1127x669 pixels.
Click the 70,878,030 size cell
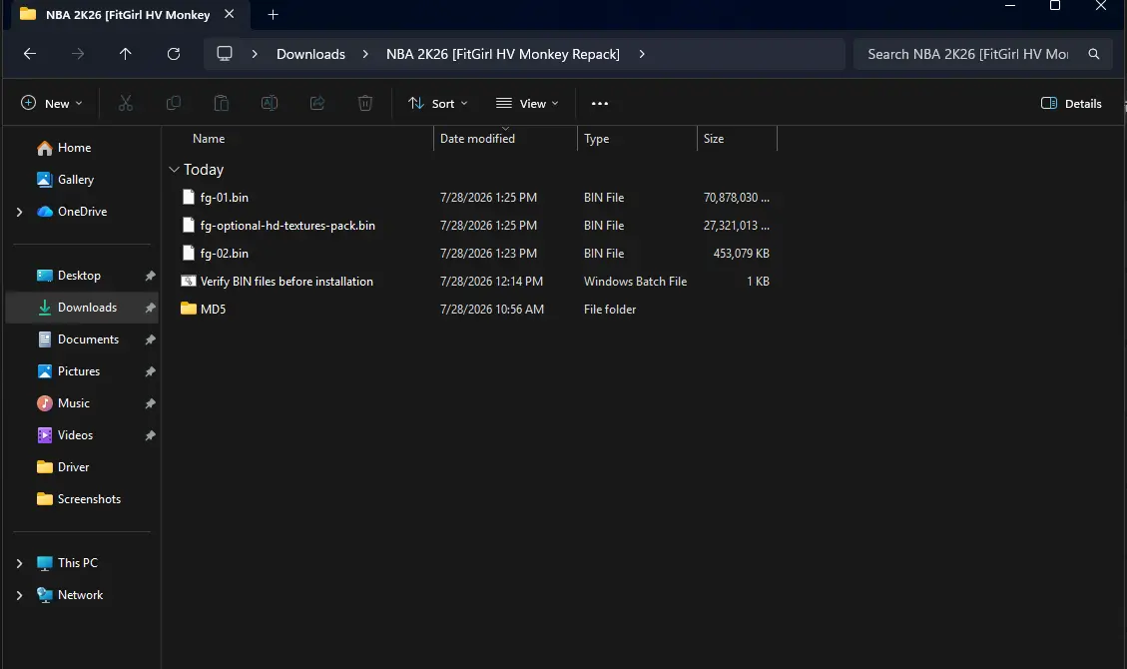click(x=736, y=197)
